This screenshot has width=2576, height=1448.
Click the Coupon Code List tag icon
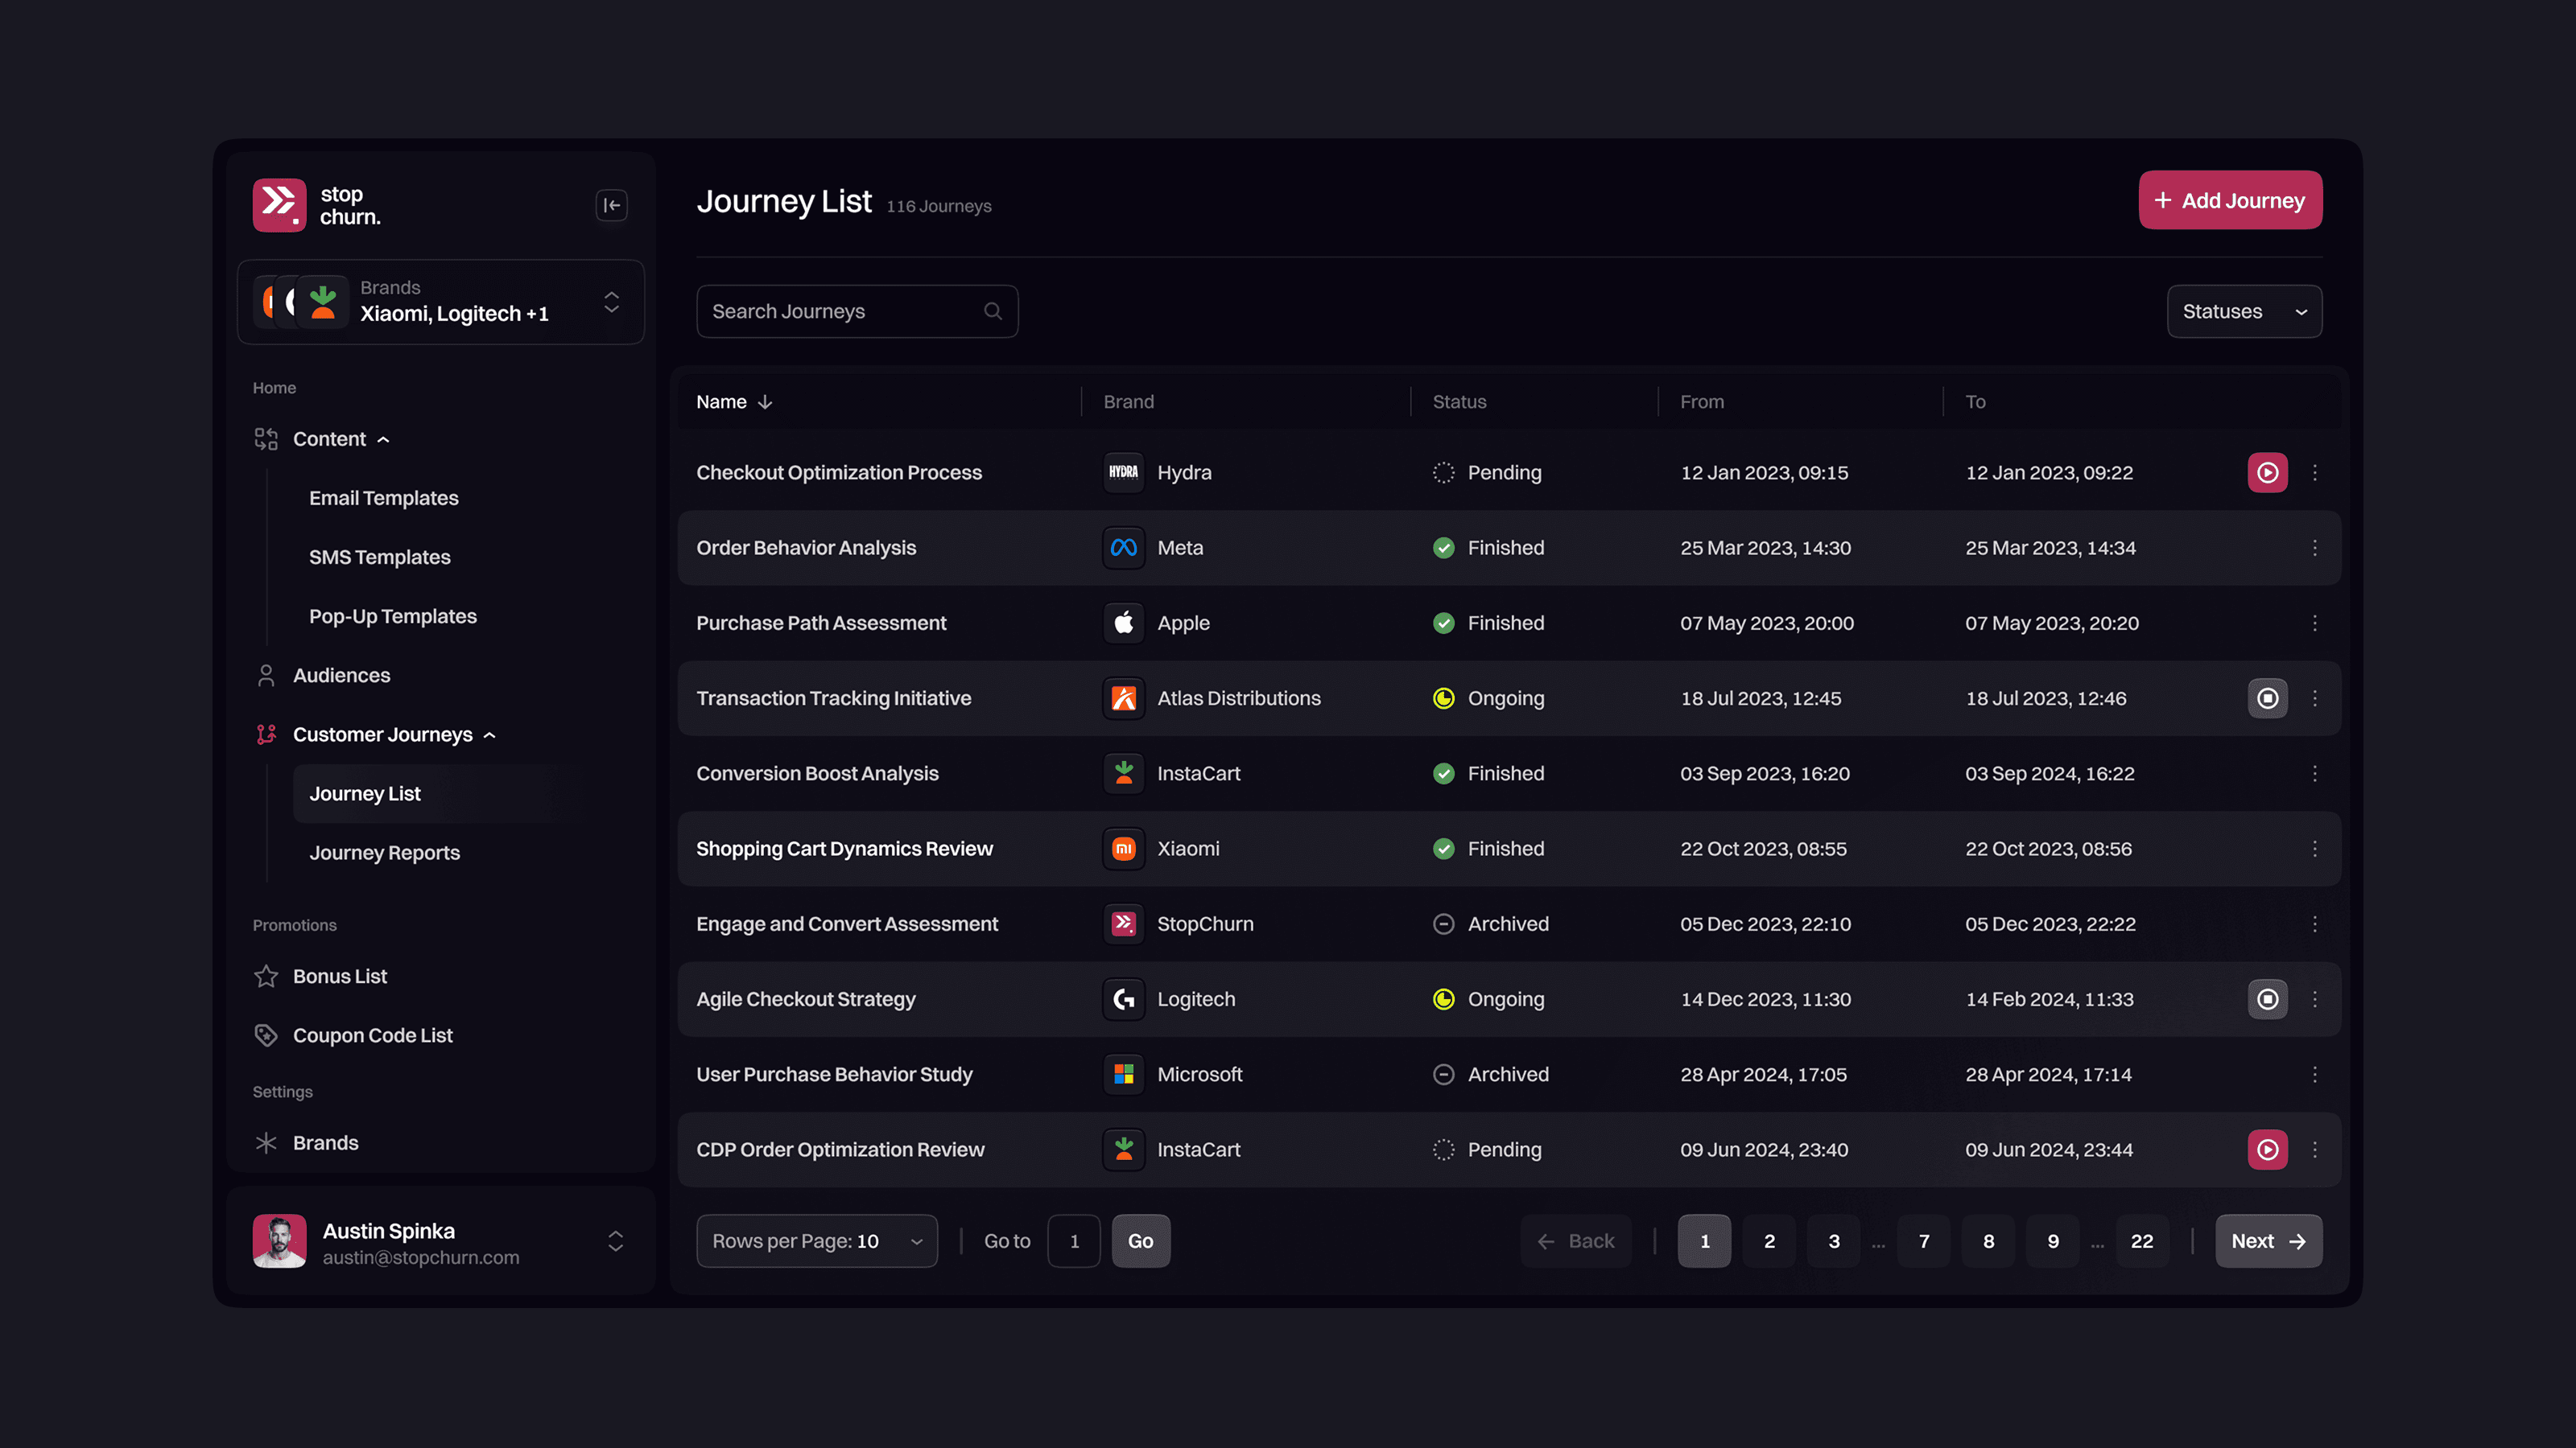tap(266, 1035)
